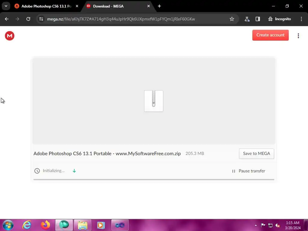Pause the transfer

click(x=249, y=171)
